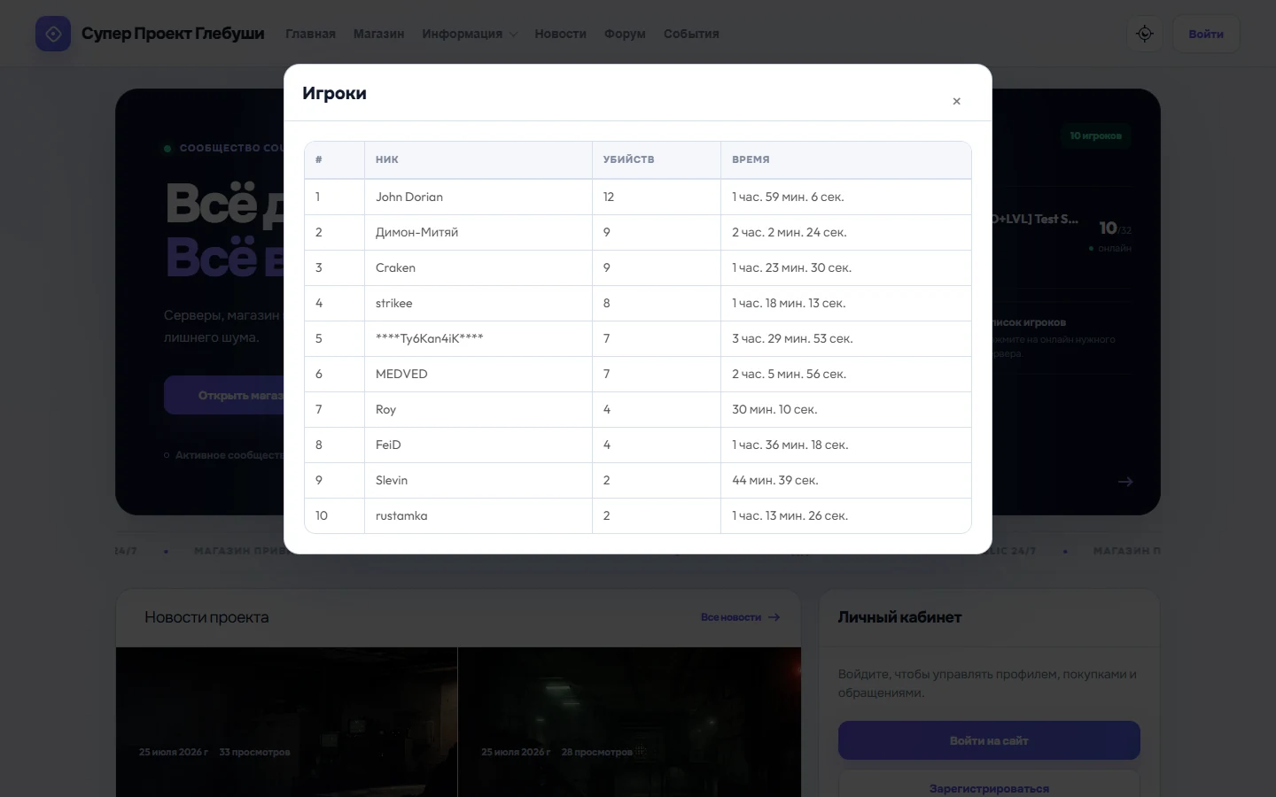Open the news thumbnail with 28 просмотров
The height and width of the screenshot is (797, 1276).
coord(629,722)
